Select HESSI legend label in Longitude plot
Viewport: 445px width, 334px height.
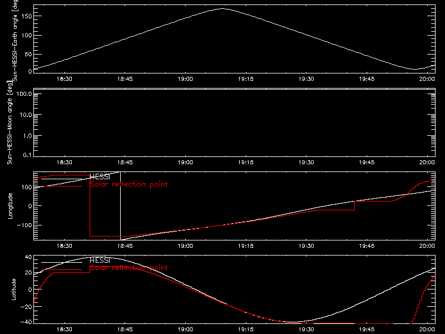[100, 177]
